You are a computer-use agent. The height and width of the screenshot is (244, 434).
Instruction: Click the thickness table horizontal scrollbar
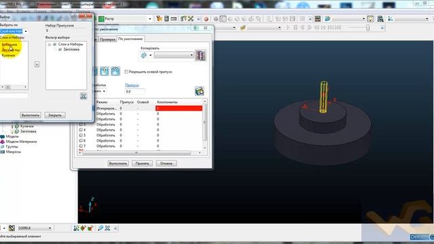(x=136, y=152)
